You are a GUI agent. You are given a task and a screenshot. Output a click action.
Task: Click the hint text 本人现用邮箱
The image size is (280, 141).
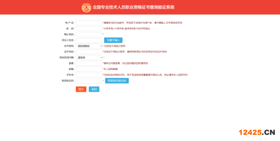pos(110,69)
